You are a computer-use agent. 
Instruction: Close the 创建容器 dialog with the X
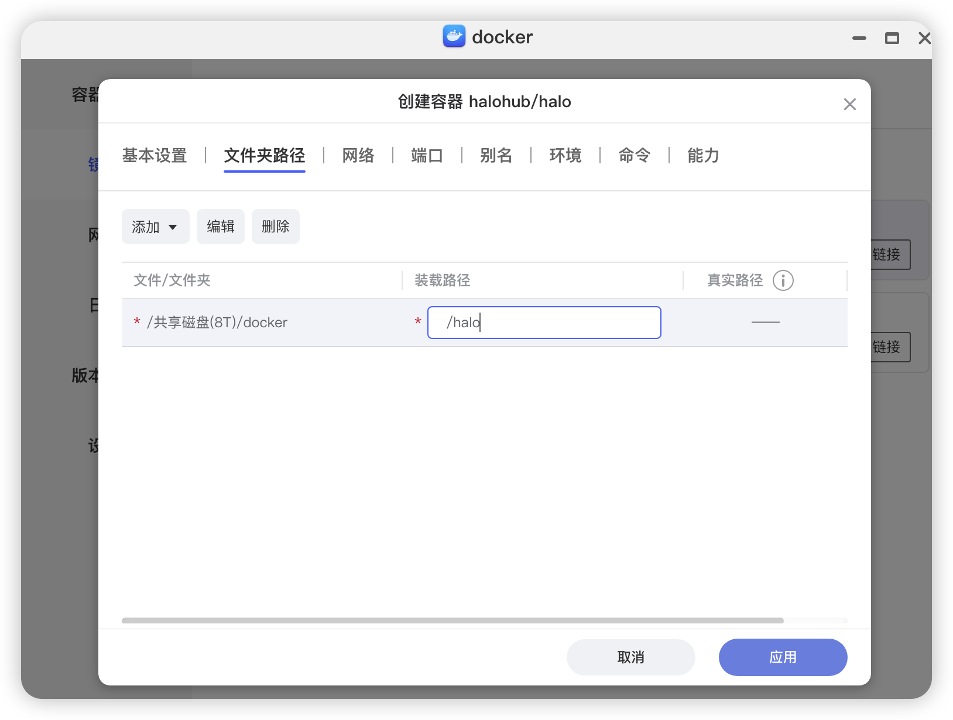tap(849, 104)
